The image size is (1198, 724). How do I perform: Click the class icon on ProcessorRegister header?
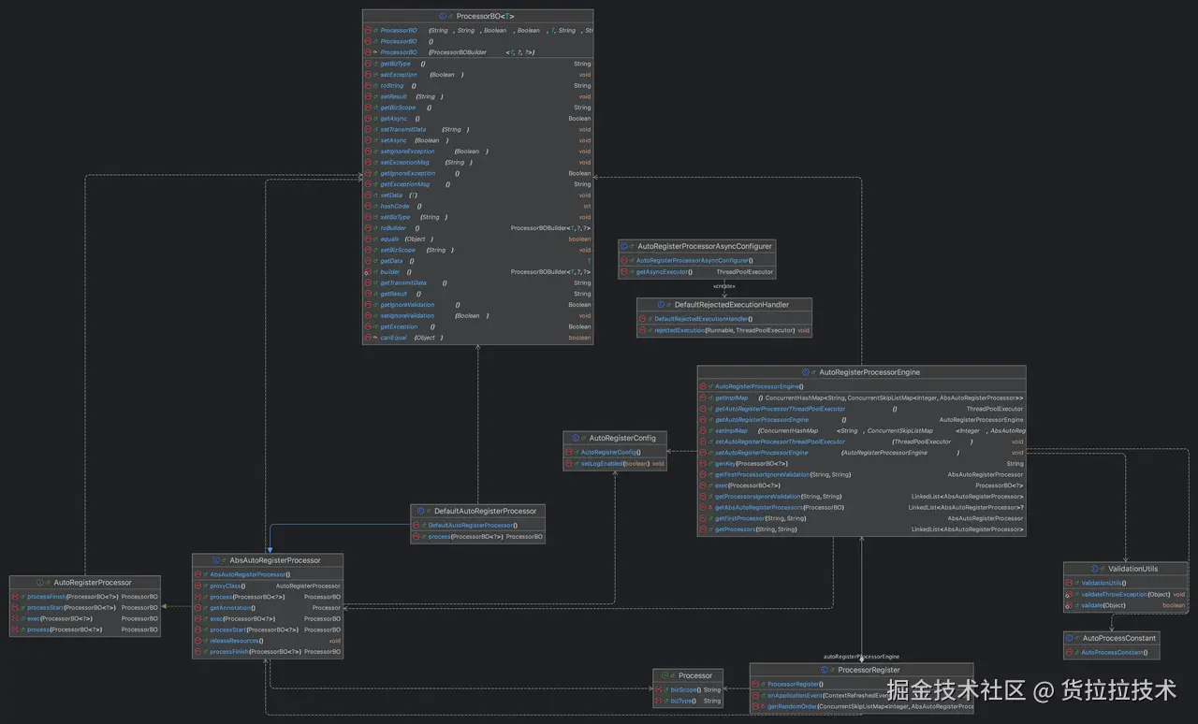pyautogui.click(x=825, y=670)
